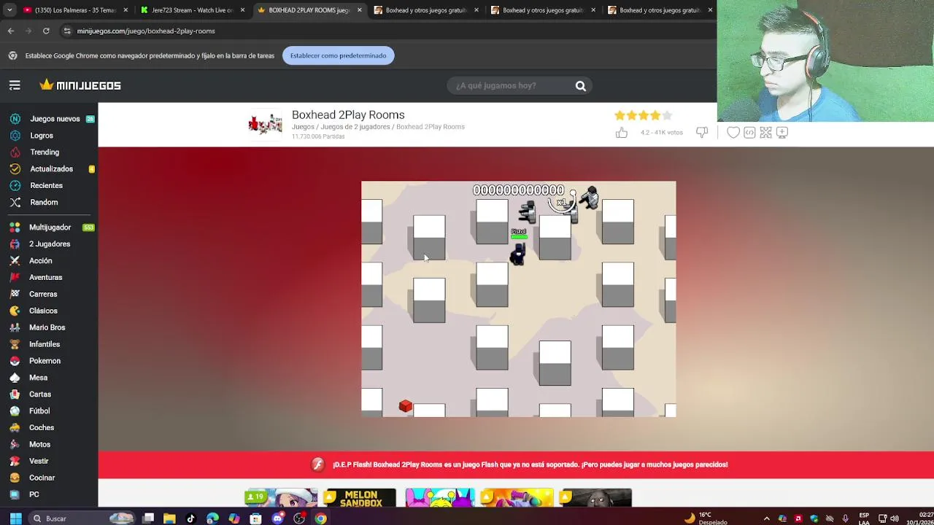Image resolution: width=934 pixels, height=525 pixels.
Task: Open the Windows Start menu
Action: (15, 518)
